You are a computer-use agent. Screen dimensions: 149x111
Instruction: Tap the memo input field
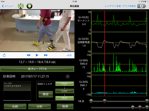click(x=17, y=91)
